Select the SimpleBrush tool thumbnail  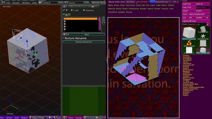tap(189, 44)
